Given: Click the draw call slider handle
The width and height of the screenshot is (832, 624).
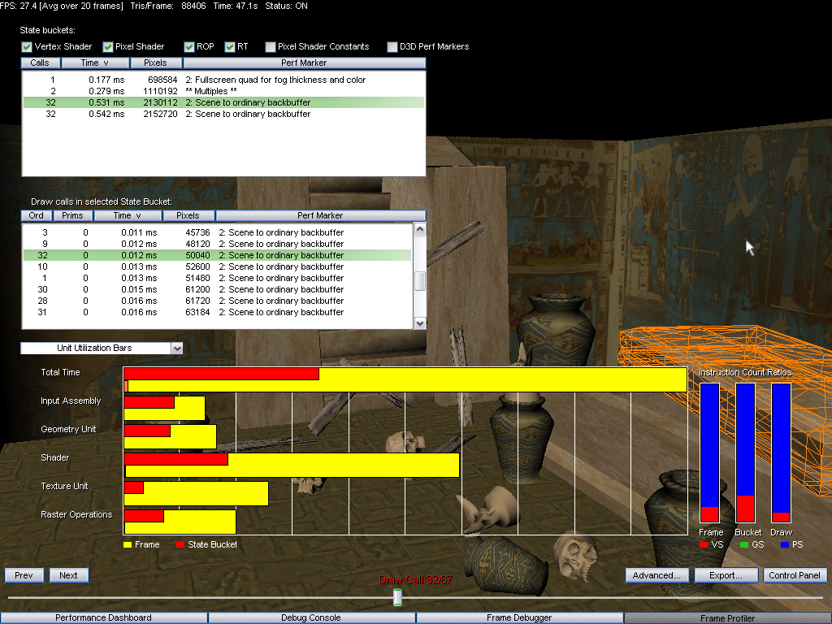Looking at the screenshot, I should pyautogui.click(x=397, y=597).
